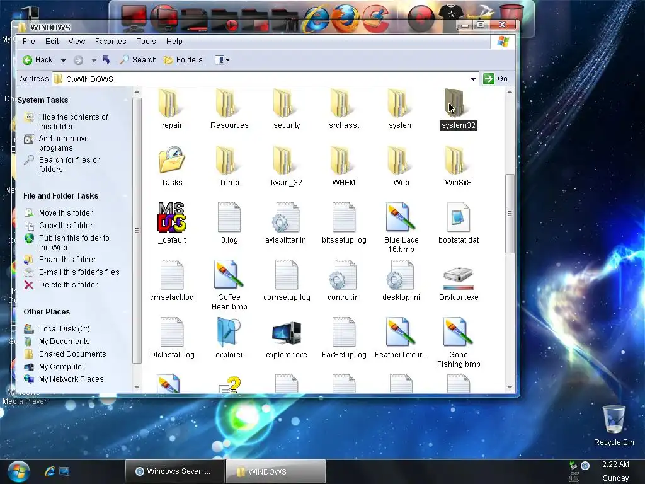This screenshot has width=645, height=484.
Task: Click the task pane scrollbar up arrow
Action: pyautogui.click(x=137, y=92)
